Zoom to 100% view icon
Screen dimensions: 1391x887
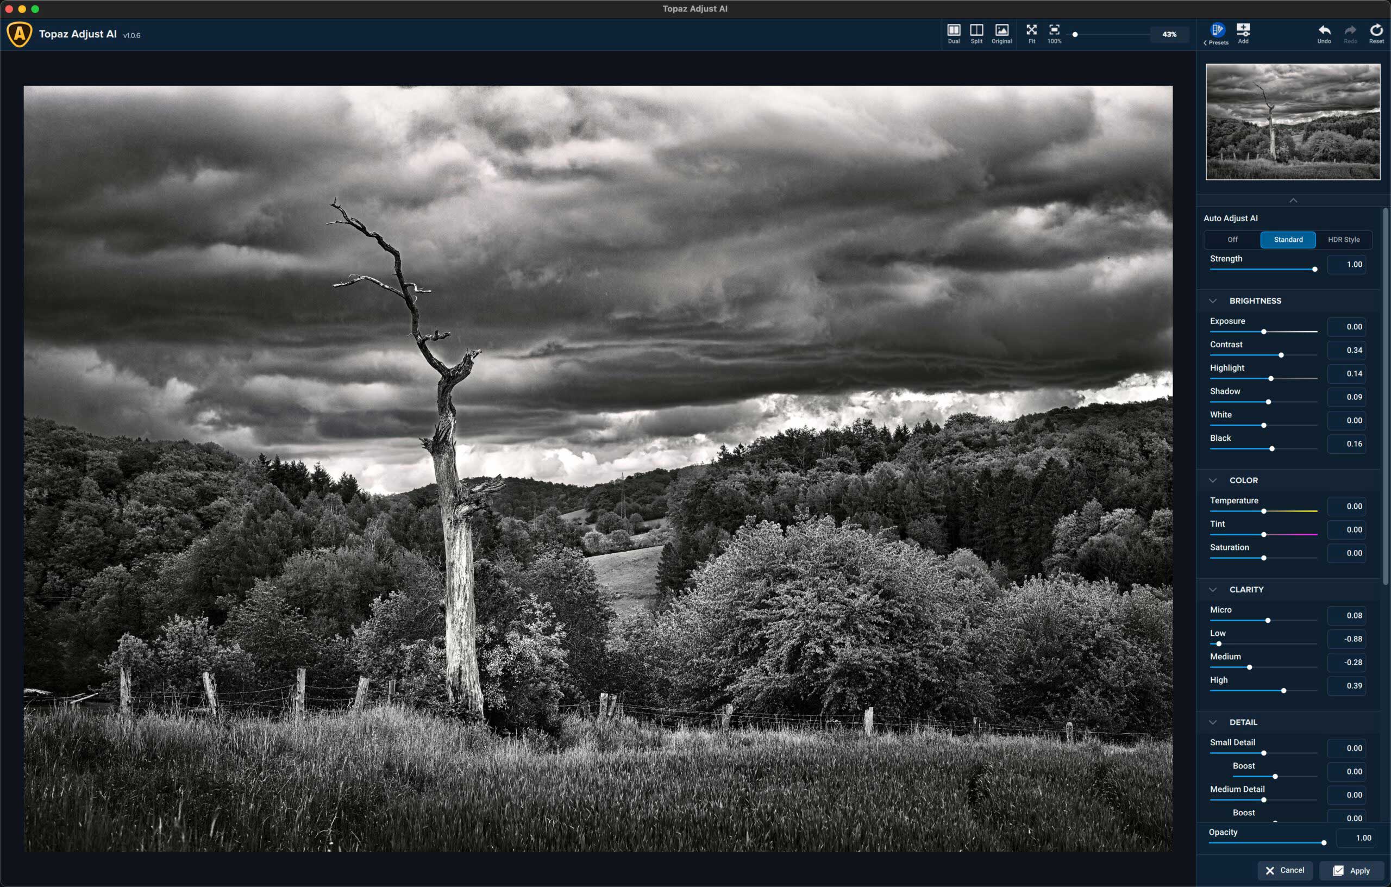1054,33
